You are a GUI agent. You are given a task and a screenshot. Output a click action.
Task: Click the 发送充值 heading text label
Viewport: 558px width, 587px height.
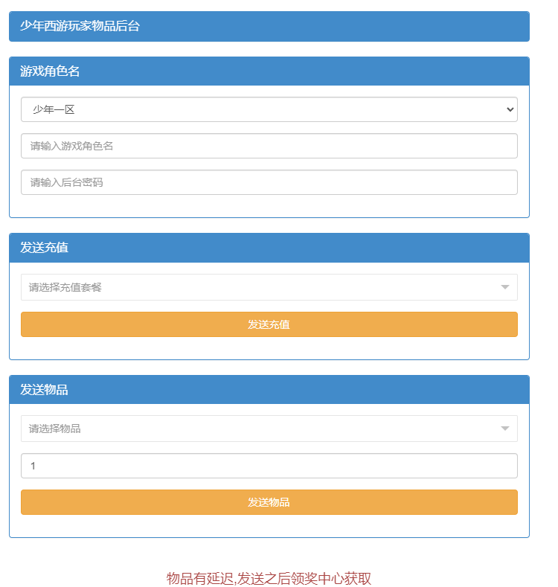(44, 248)
